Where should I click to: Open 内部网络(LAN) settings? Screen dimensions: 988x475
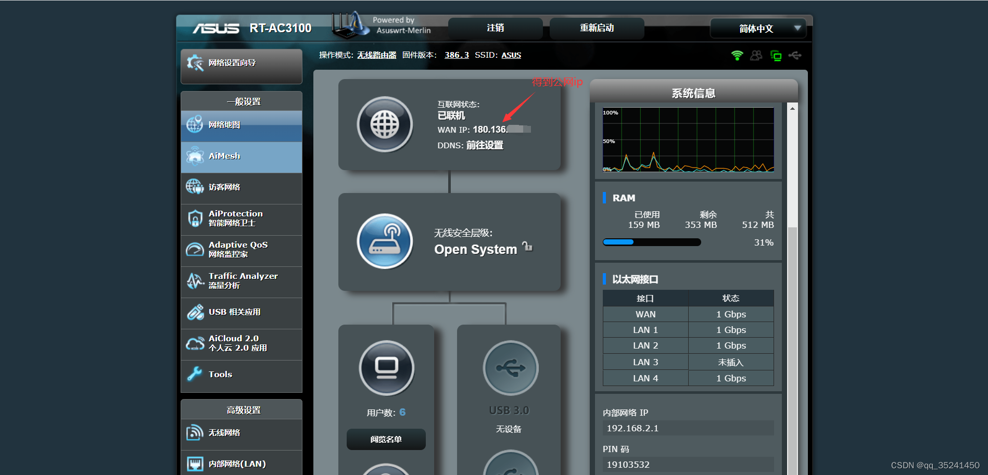(x=242, y=464)
